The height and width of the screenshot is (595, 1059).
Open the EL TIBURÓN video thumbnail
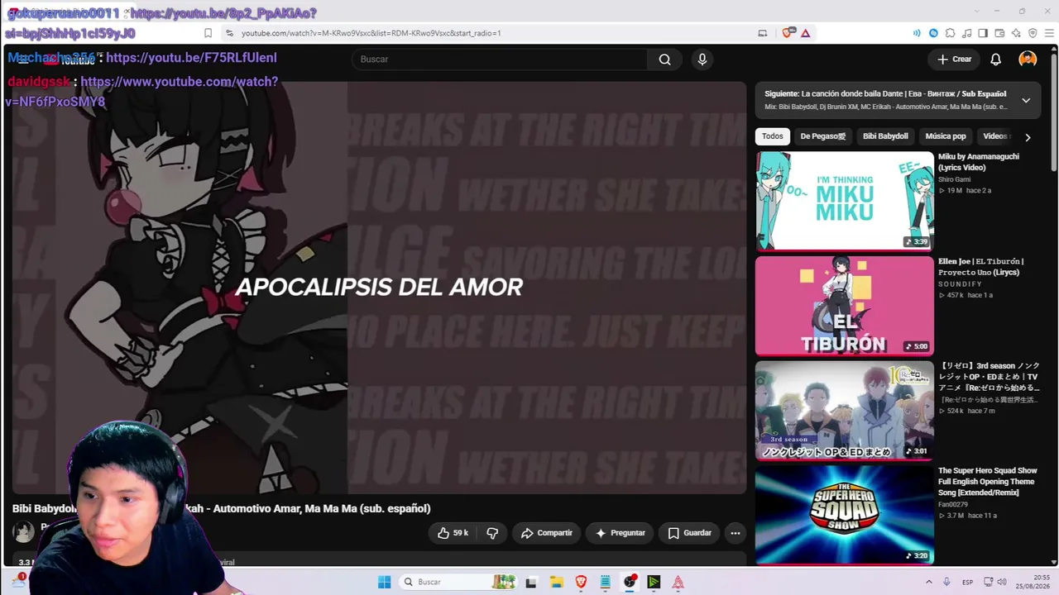845,306
